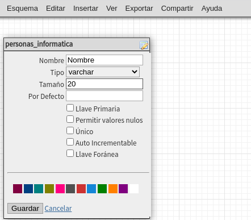Viewport: 251px width, 220px height.
Task: Select the orange color swatch
Action: (113, 189)
